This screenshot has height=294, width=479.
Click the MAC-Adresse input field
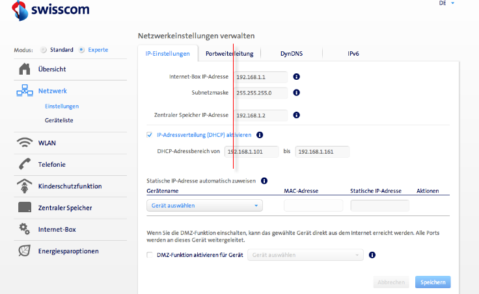click(313, 206)
